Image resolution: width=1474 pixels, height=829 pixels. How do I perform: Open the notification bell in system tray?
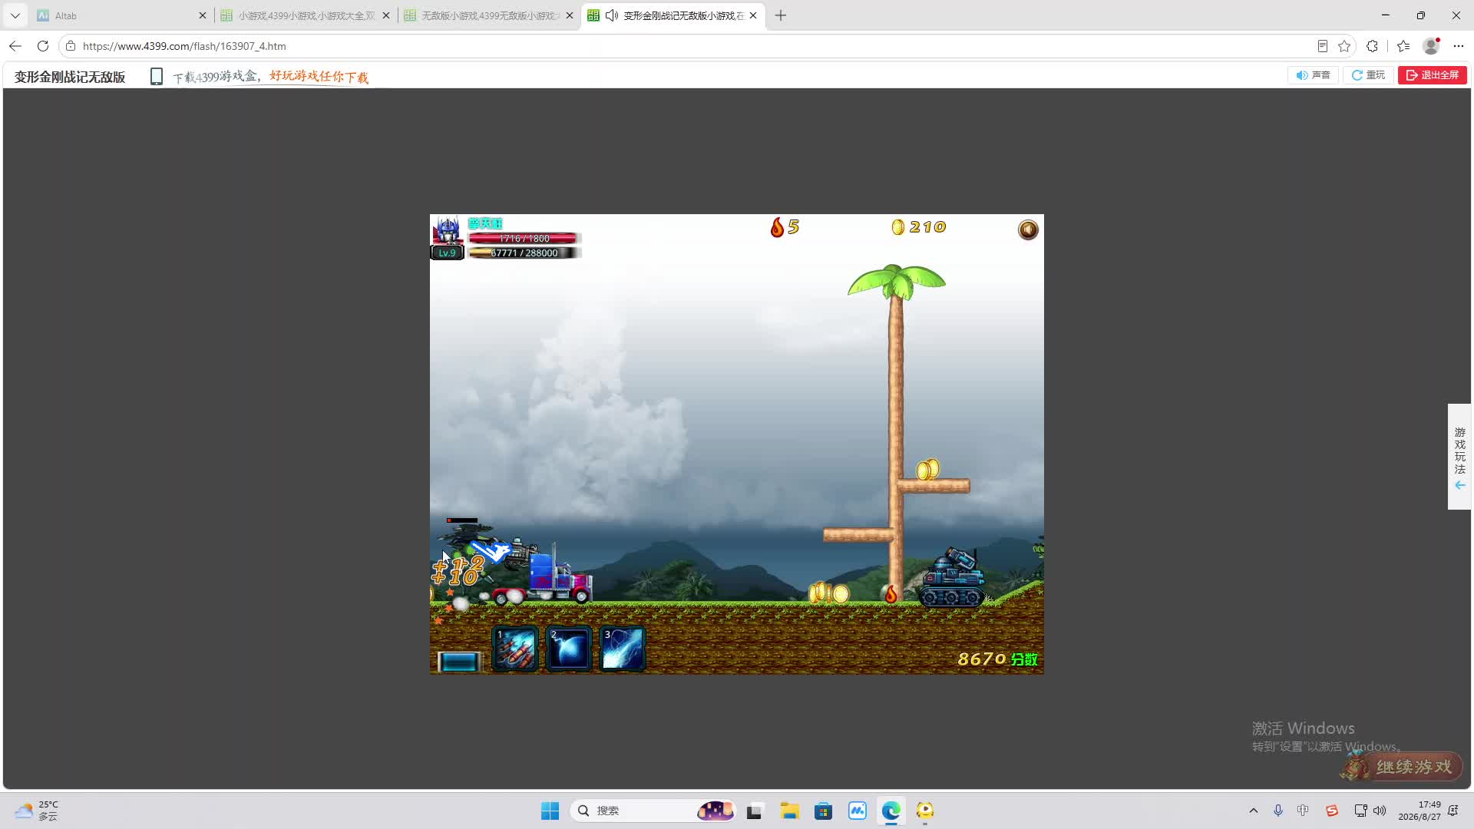(x=1453, y=811)
